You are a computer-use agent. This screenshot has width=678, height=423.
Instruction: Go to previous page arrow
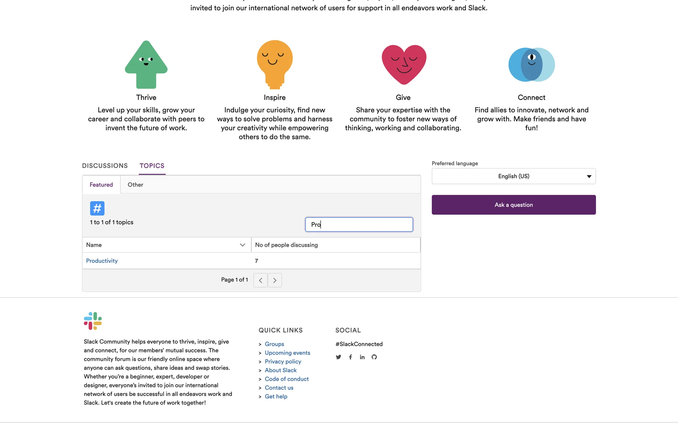(x=260, y=280)
